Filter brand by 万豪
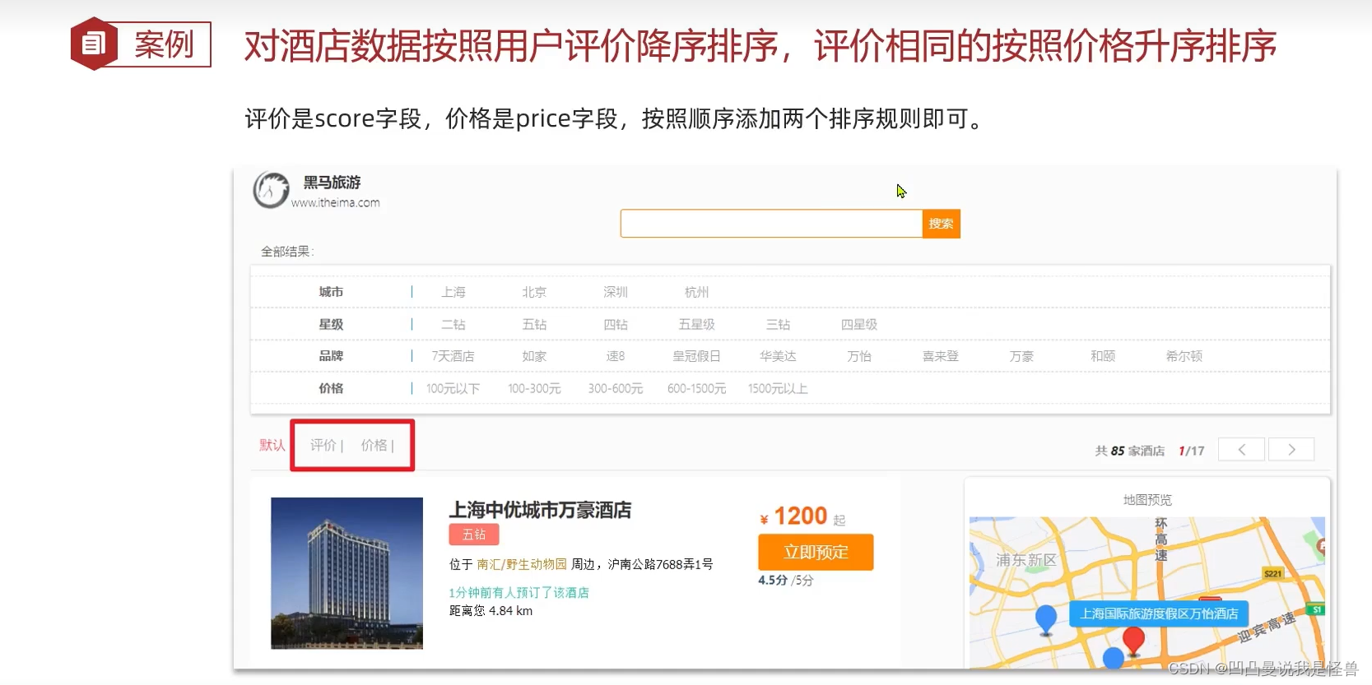This screenshot has height=685, width=1372. 1021,356
